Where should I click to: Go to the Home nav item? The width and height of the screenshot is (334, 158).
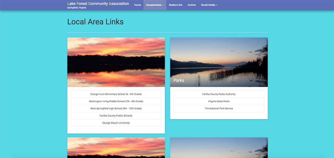[137, 5]
